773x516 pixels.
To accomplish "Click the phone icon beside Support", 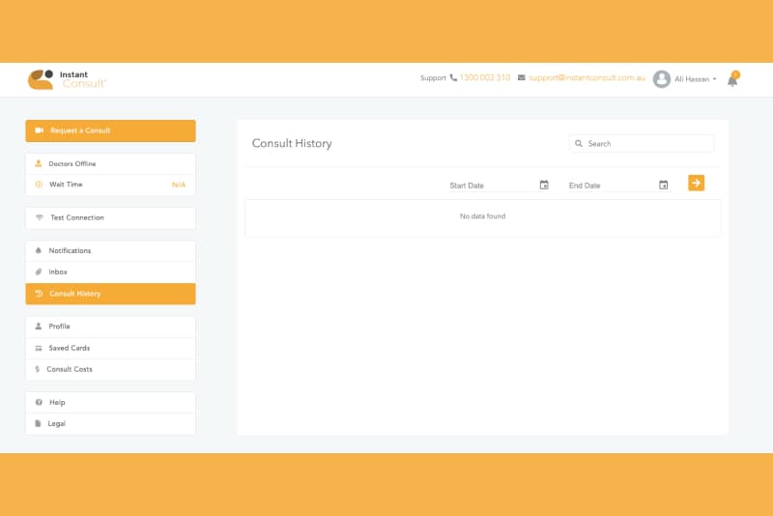I will pyautogui.click(x=453, y=78).
